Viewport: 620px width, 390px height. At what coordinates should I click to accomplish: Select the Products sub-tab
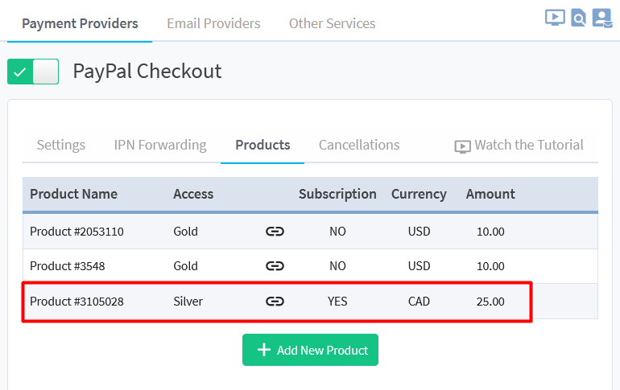[x=262, y=145]
